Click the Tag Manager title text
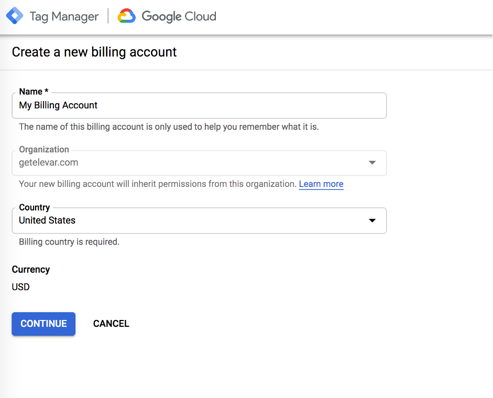The height and width of the screenshot is (398, 493). coord(64,16)
